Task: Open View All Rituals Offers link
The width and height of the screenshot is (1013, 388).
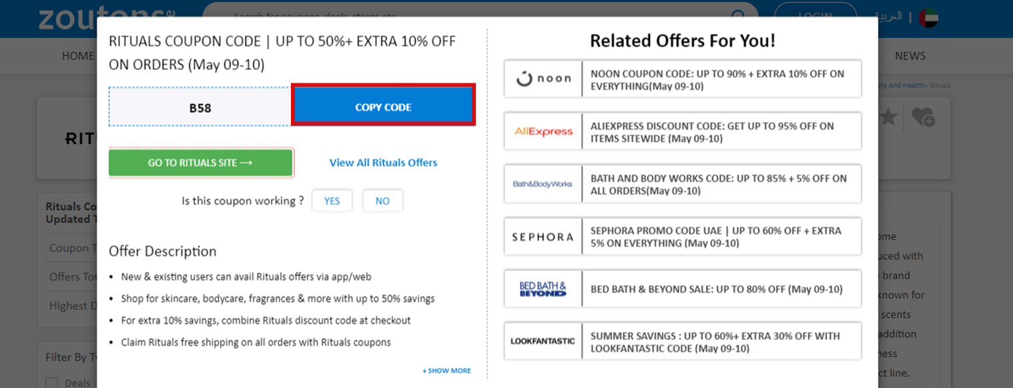Action: click(x=383, y=162)
